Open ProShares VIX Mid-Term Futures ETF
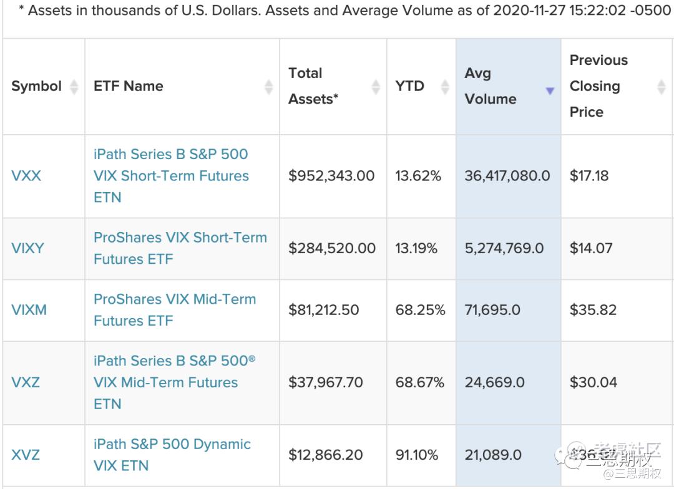 click(174, 310)
